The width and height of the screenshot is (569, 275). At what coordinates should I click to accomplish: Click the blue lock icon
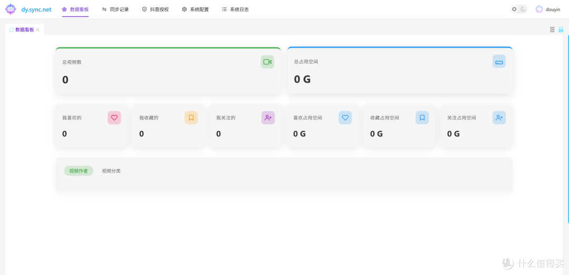[561, 30]
